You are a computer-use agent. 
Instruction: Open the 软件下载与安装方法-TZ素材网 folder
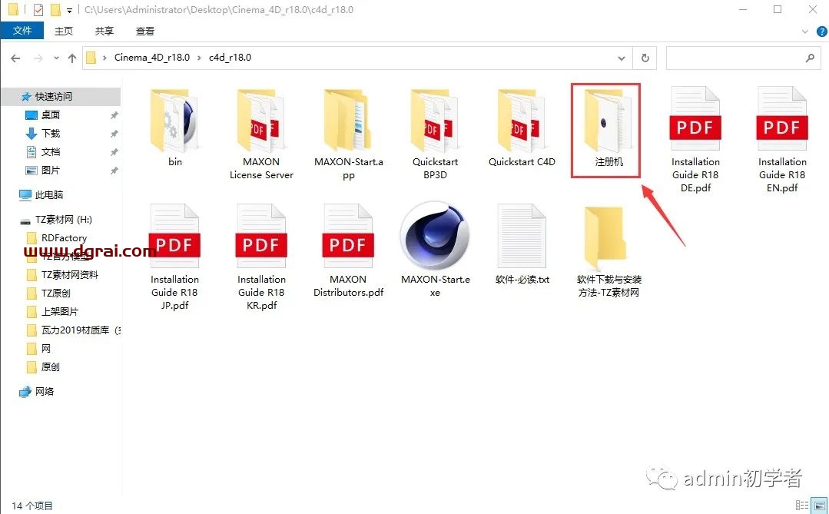608,251
